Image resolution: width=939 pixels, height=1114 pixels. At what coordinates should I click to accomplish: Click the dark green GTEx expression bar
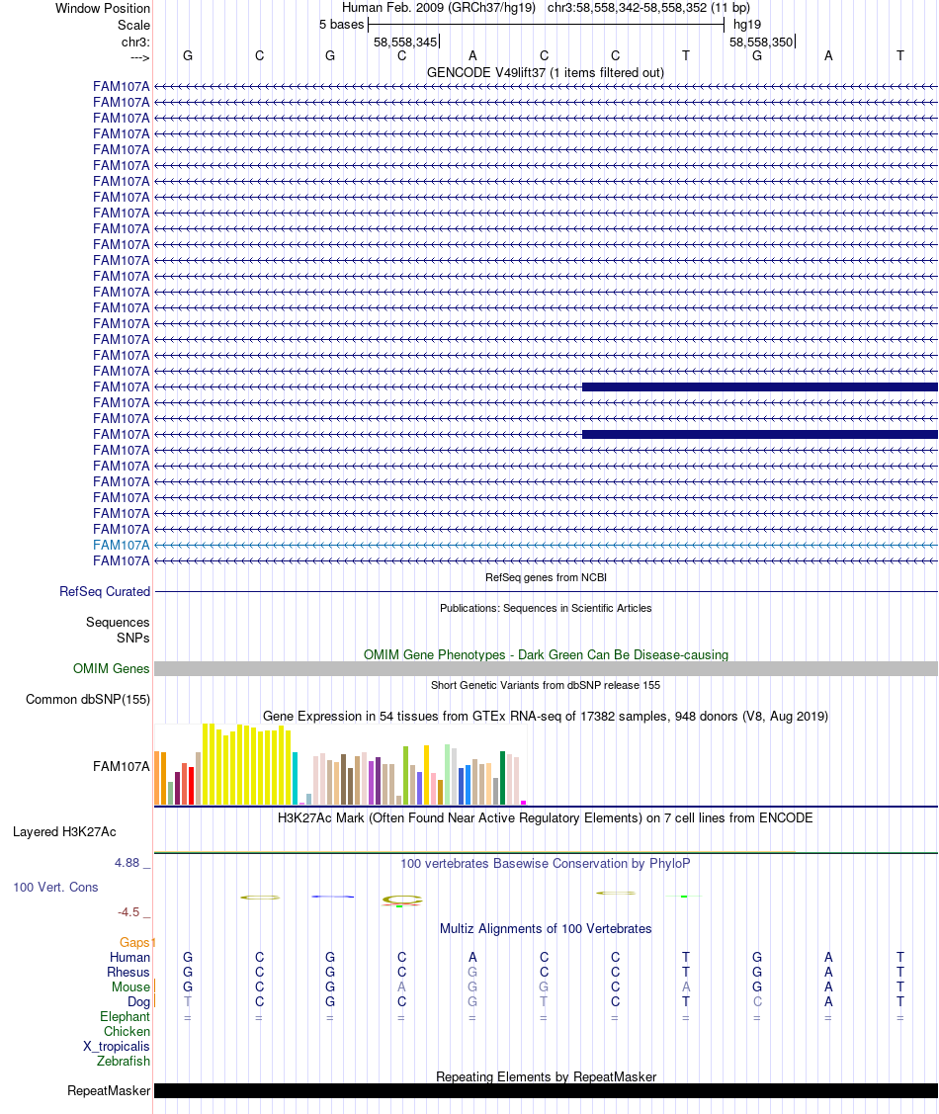coord(503,778)
